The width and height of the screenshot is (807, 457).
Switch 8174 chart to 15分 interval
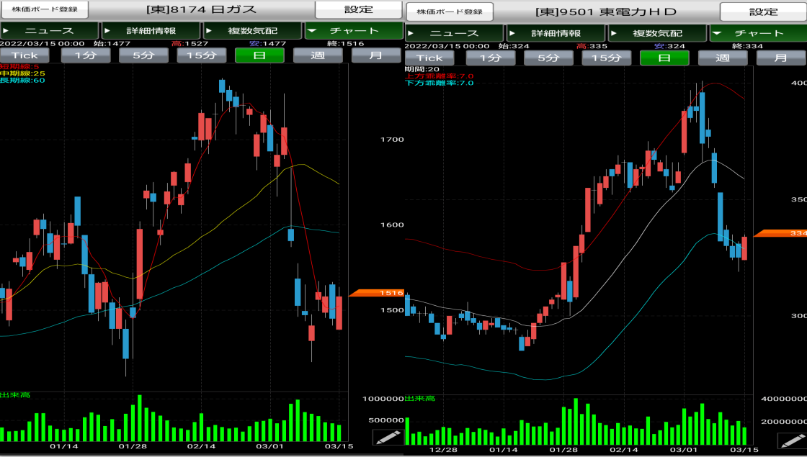(x=202, y=55)
